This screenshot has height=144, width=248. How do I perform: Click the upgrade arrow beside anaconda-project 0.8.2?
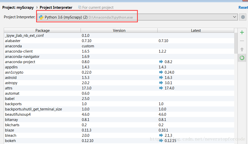(161, 62)
